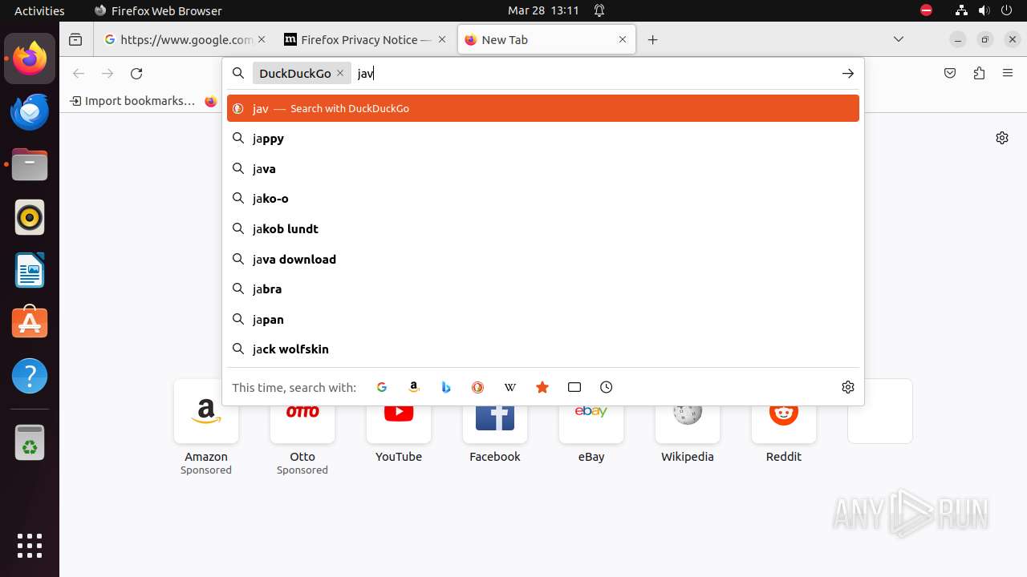1027x577 pixels.
Task: Save to Pocket icon
Action: tap(950, 74)
